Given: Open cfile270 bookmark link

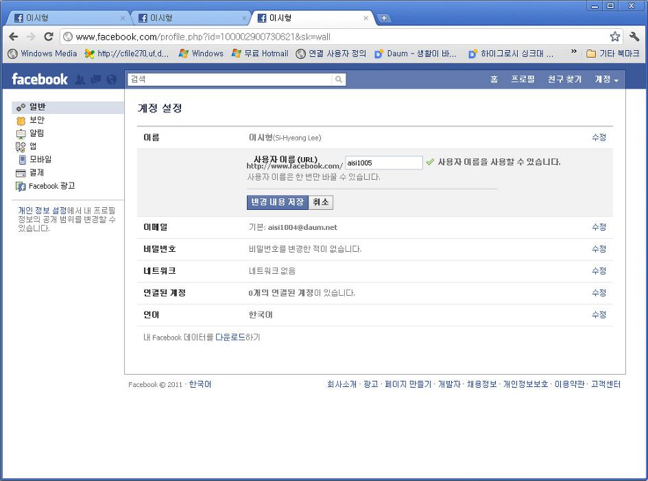Looking at the screenshot, I should [126, 54].
